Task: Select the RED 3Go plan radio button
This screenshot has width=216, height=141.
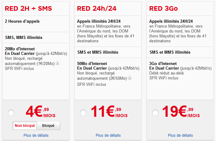Action: [155, 113]
